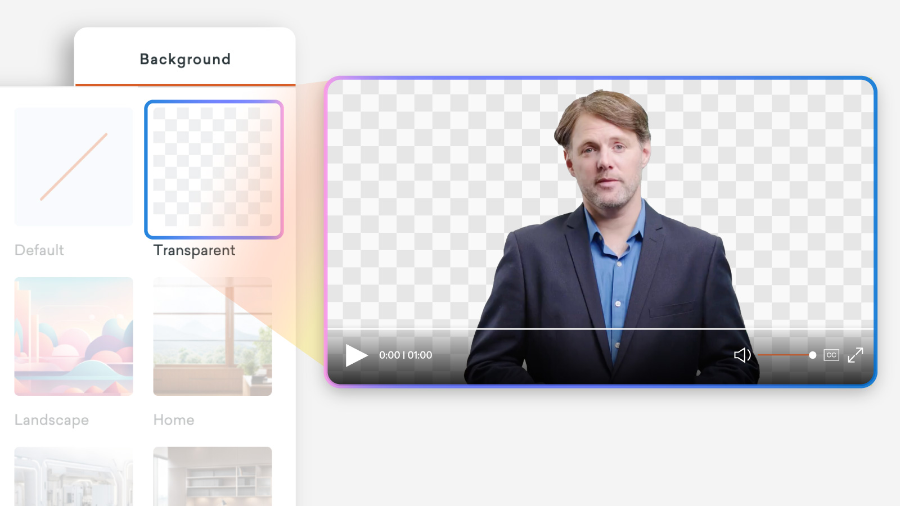The image size is (900, 506).
Task: Click the "Default" text label
Action: click(x=39, y=250)
